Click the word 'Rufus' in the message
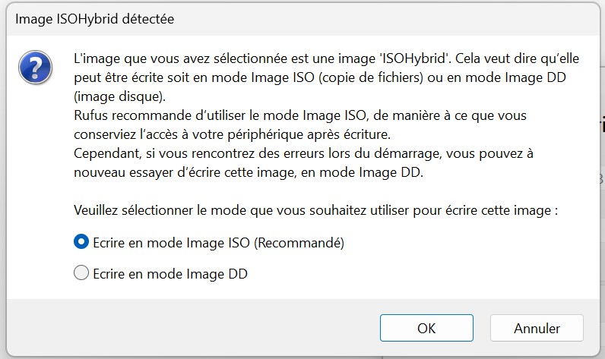 [91, 115]
